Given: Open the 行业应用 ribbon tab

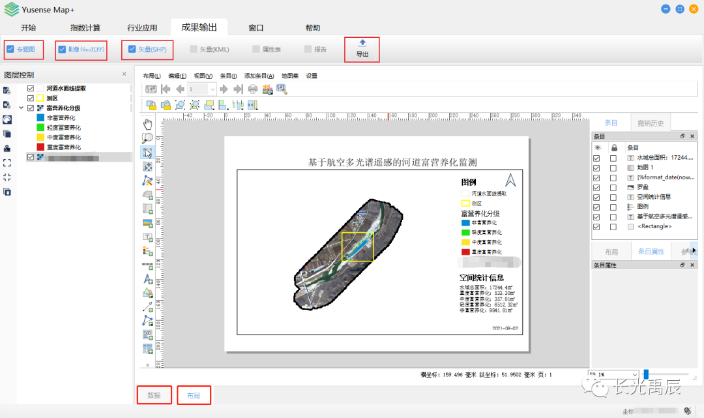Looking at the screenshot, I should pos(142,28).
